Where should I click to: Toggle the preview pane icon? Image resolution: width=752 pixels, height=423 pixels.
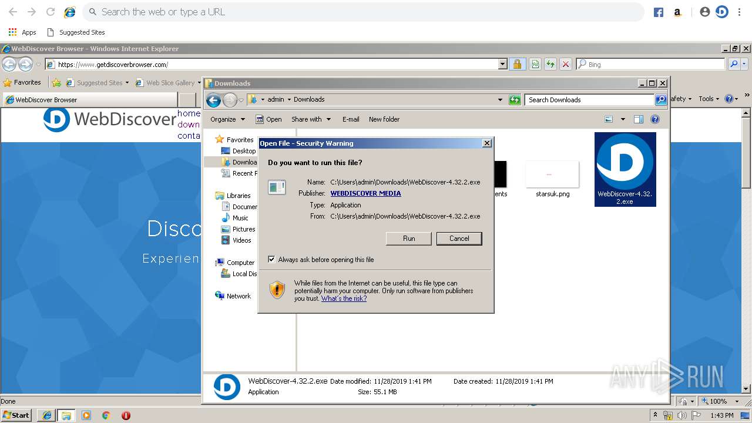pyautogui.click(x=639, y=119)
